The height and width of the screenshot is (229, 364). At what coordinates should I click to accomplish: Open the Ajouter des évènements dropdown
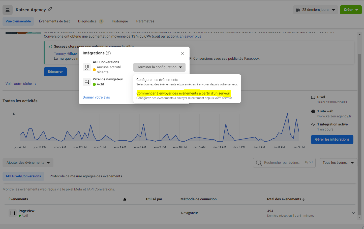coord(28,163)
